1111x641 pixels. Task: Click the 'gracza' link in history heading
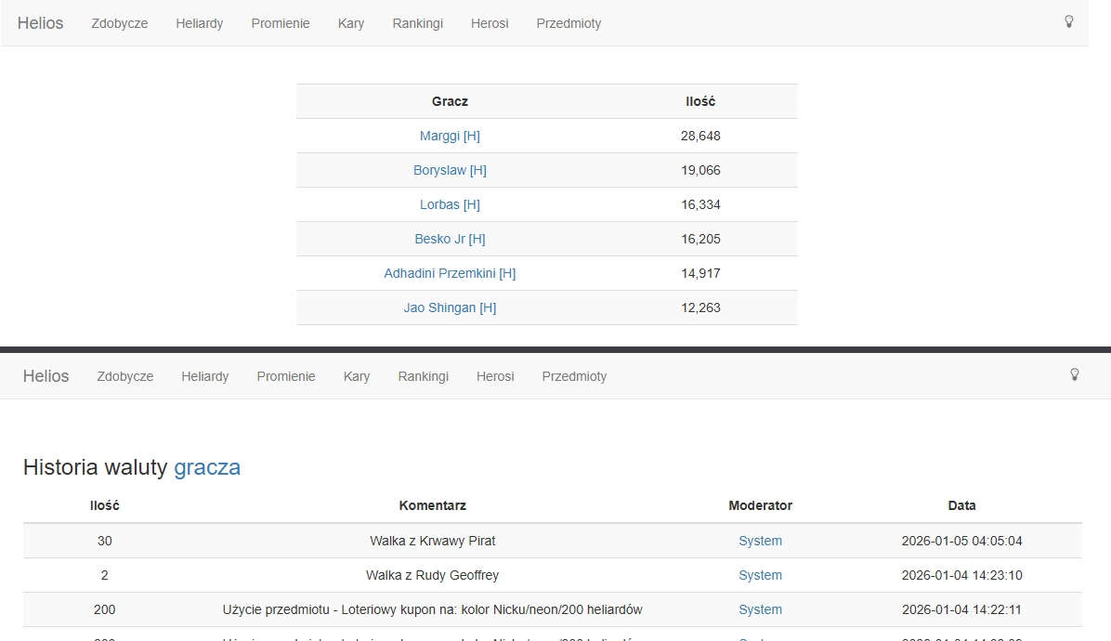tap(207, 467)
